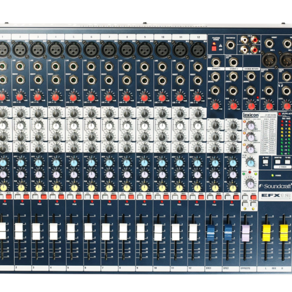Screen dimensions: 292x292
Task: Click the STE1 label below the fader
Action: [208, 268]
